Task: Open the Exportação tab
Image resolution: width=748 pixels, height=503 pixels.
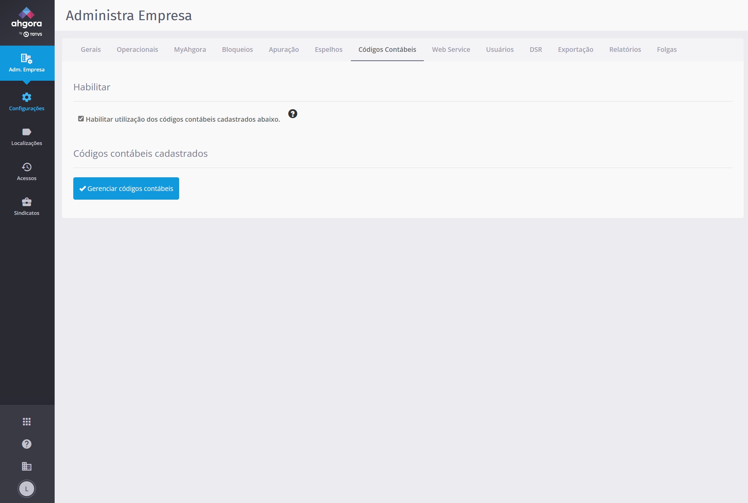Action: point(575,50)
